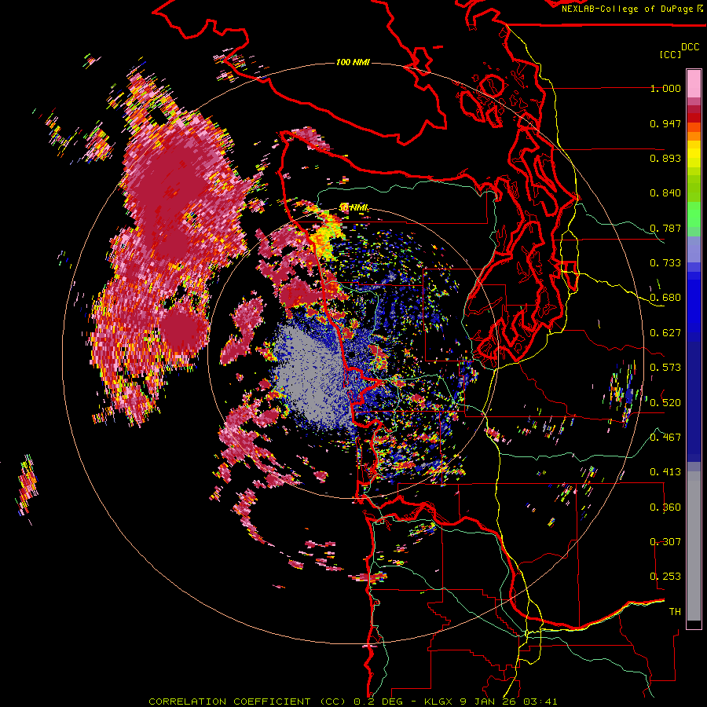Click the CORRELATION COEFFICIENT (CC) caption text

coord(247,702)
